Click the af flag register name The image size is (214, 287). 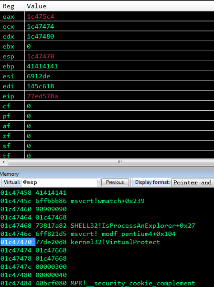click(x=6, y=126)
